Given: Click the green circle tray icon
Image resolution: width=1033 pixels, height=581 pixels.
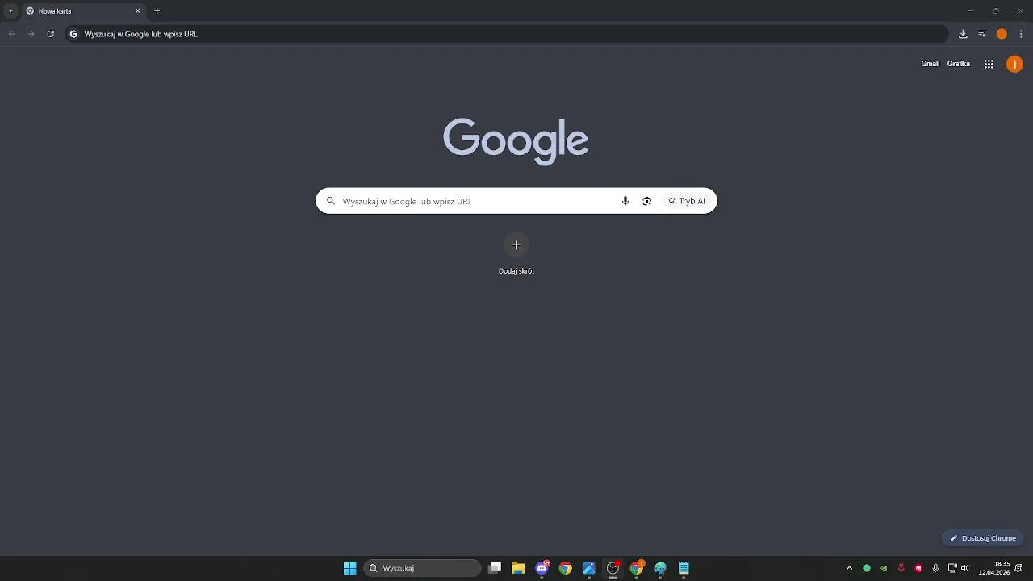Looking at the screenshot, I should (x=867, y=568).
